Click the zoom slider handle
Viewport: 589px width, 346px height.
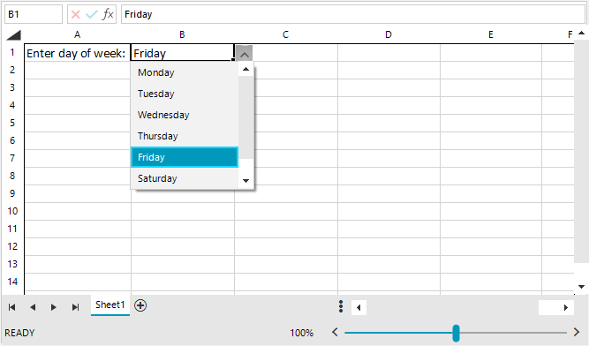pyautogui.click(x=456, y=333)
